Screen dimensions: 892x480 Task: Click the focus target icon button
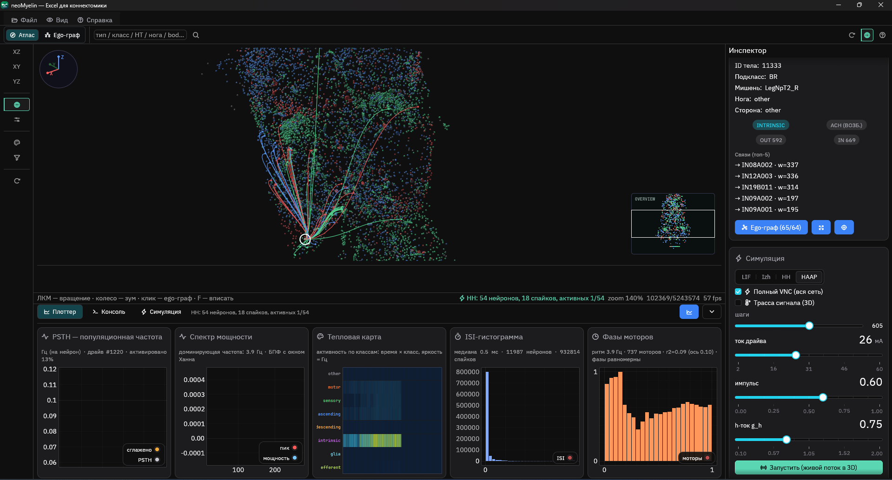pyautogui.click(x=844, y=227)
